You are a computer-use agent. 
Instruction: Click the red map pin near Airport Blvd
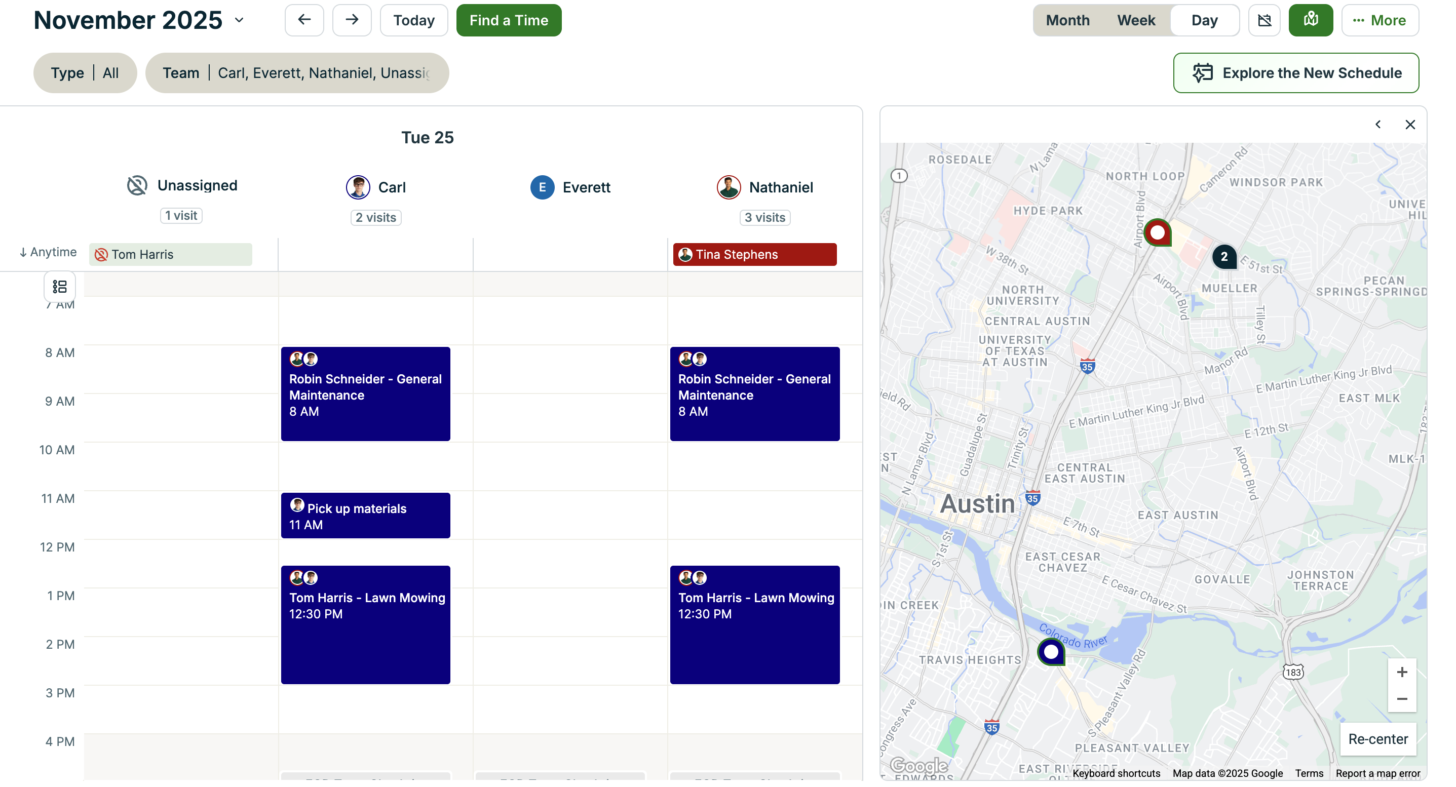[1157, 232]
